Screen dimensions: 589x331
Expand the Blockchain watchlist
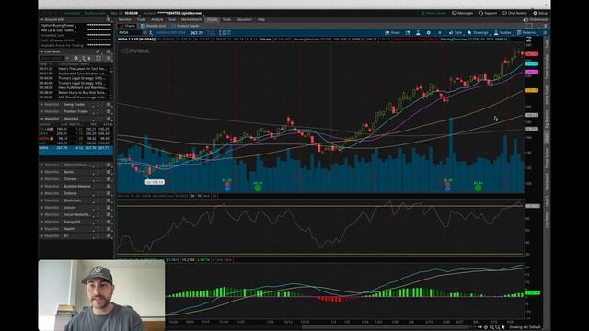42,200
